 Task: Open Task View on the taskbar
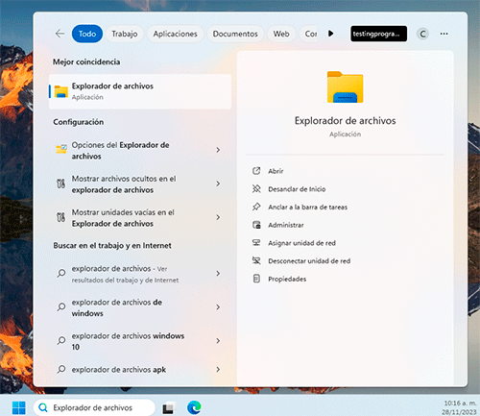pos(169,408)
